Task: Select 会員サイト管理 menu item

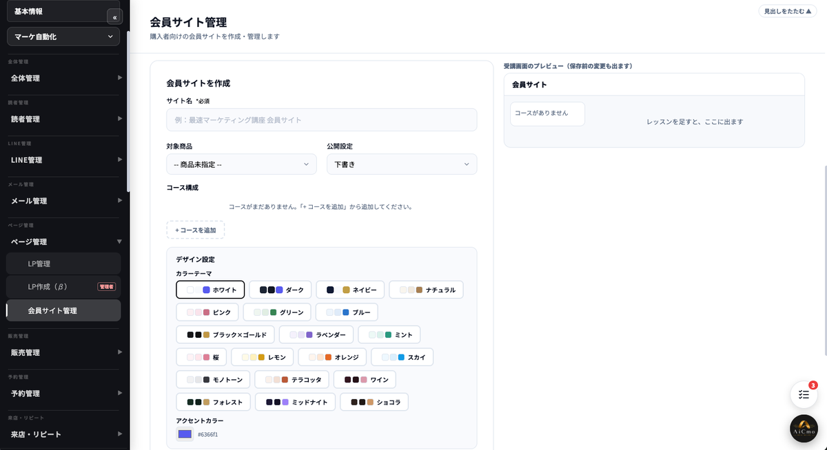Action: point(63,310)
